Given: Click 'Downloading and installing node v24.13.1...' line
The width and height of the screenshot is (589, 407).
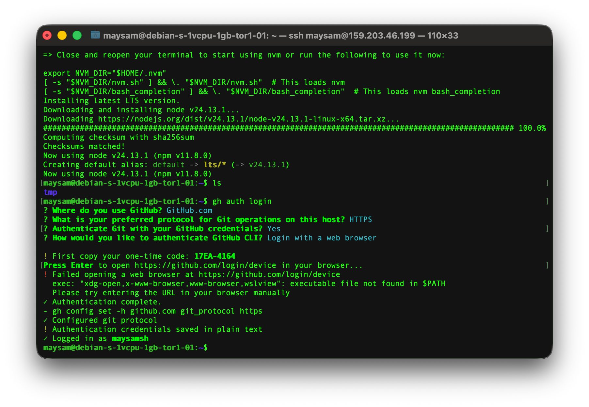Looking at the screenshot, I should 141,110.
